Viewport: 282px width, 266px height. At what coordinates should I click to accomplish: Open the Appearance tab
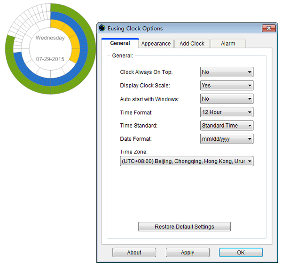click(x=156, y=43)
